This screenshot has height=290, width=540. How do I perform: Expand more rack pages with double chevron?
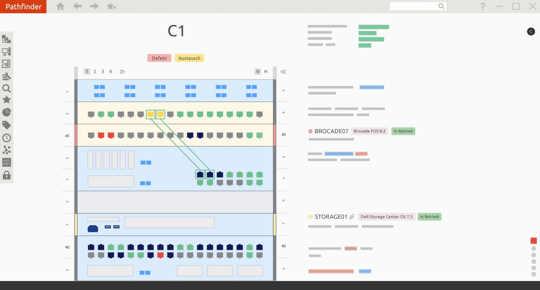[x=122, y=72]
